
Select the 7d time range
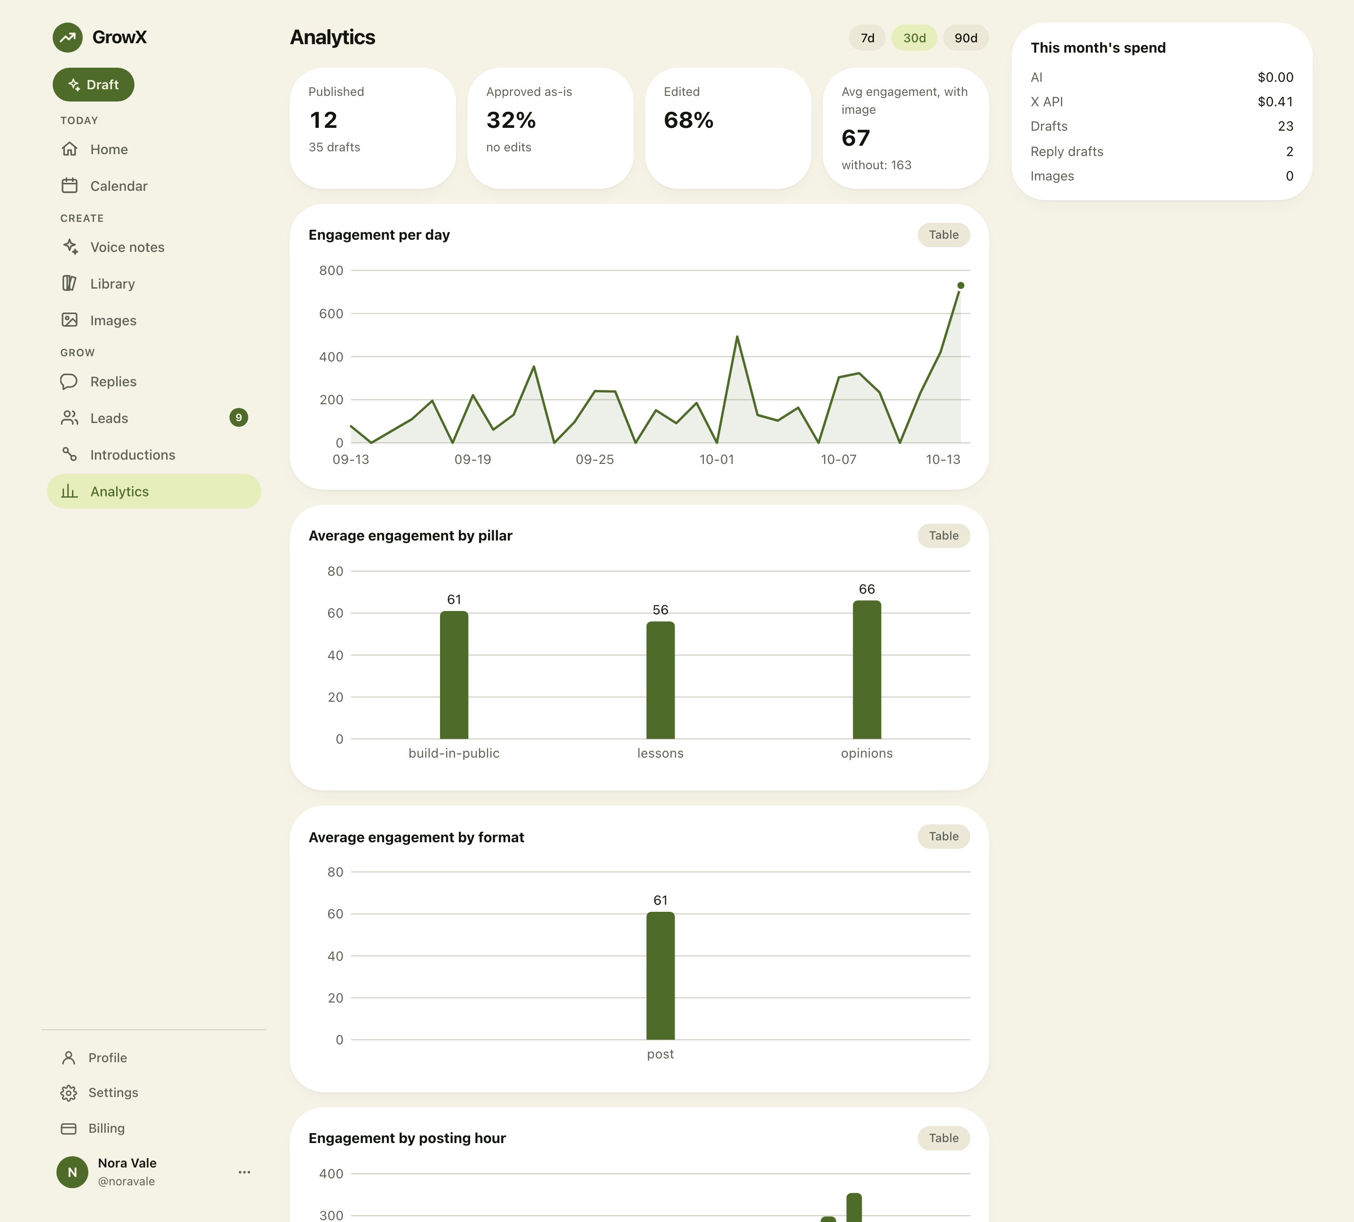coord(867,38)
